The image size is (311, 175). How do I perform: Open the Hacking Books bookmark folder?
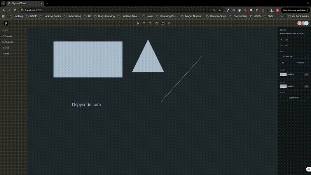point(50,16)
